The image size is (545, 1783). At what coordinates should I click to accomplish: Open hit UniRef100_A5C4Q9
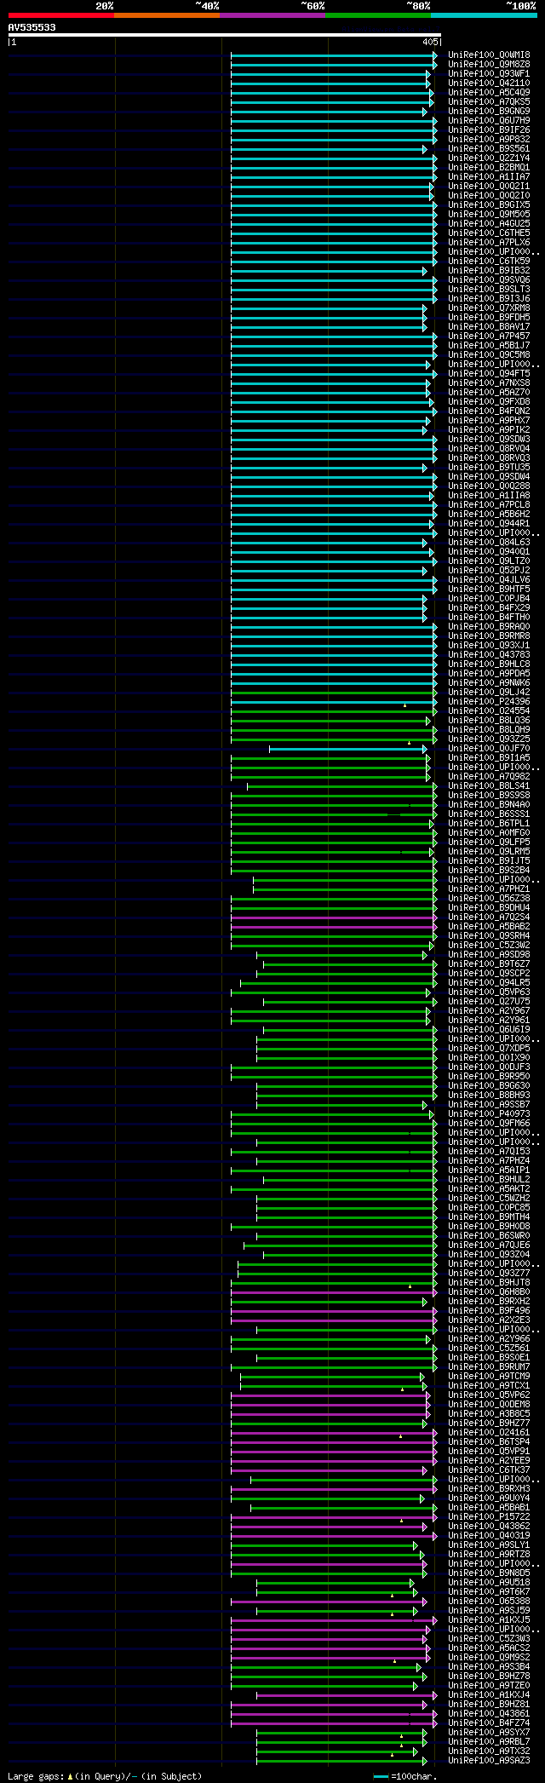pyautogui.click(x=489, y=93)
